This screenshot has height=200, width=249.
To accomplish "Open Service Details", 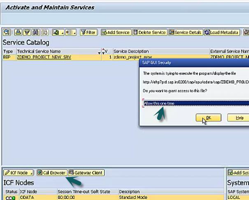I will 186,32.
